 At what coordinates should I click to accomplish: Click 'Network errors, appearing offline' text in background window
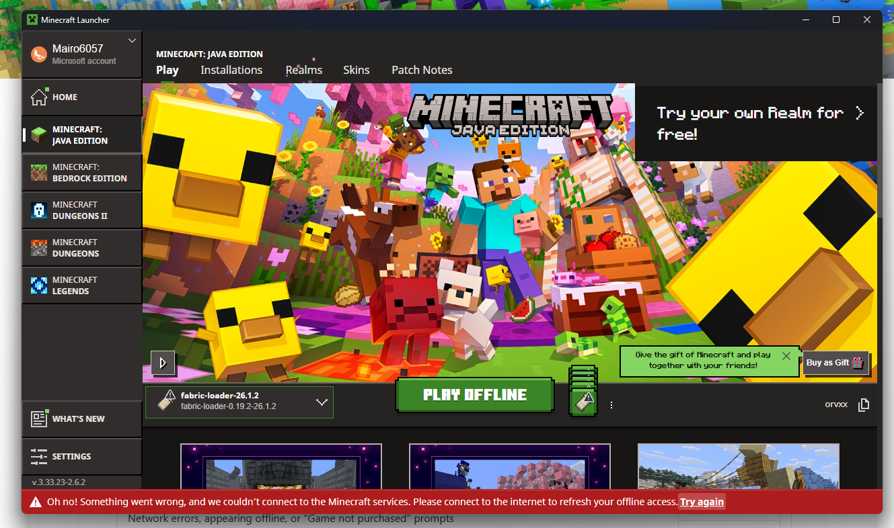(291, 519)
